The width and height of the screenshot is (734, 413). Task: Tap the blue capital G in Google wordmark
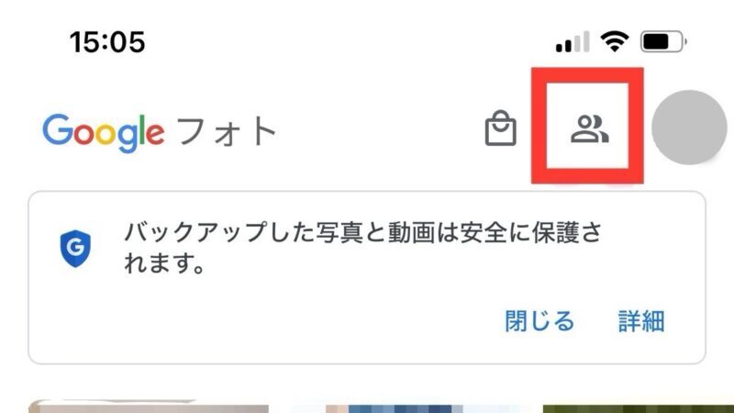(58, 129)
